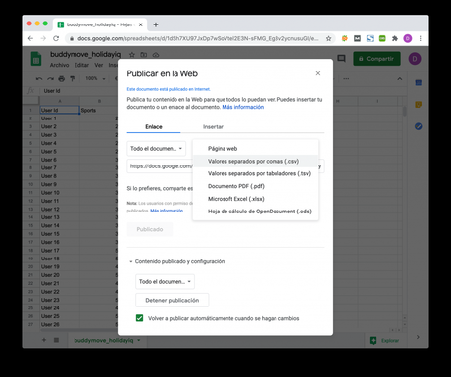Add a new sheet with the plus icon
This screenshot has height=377, width=451.
click(44, 340)
